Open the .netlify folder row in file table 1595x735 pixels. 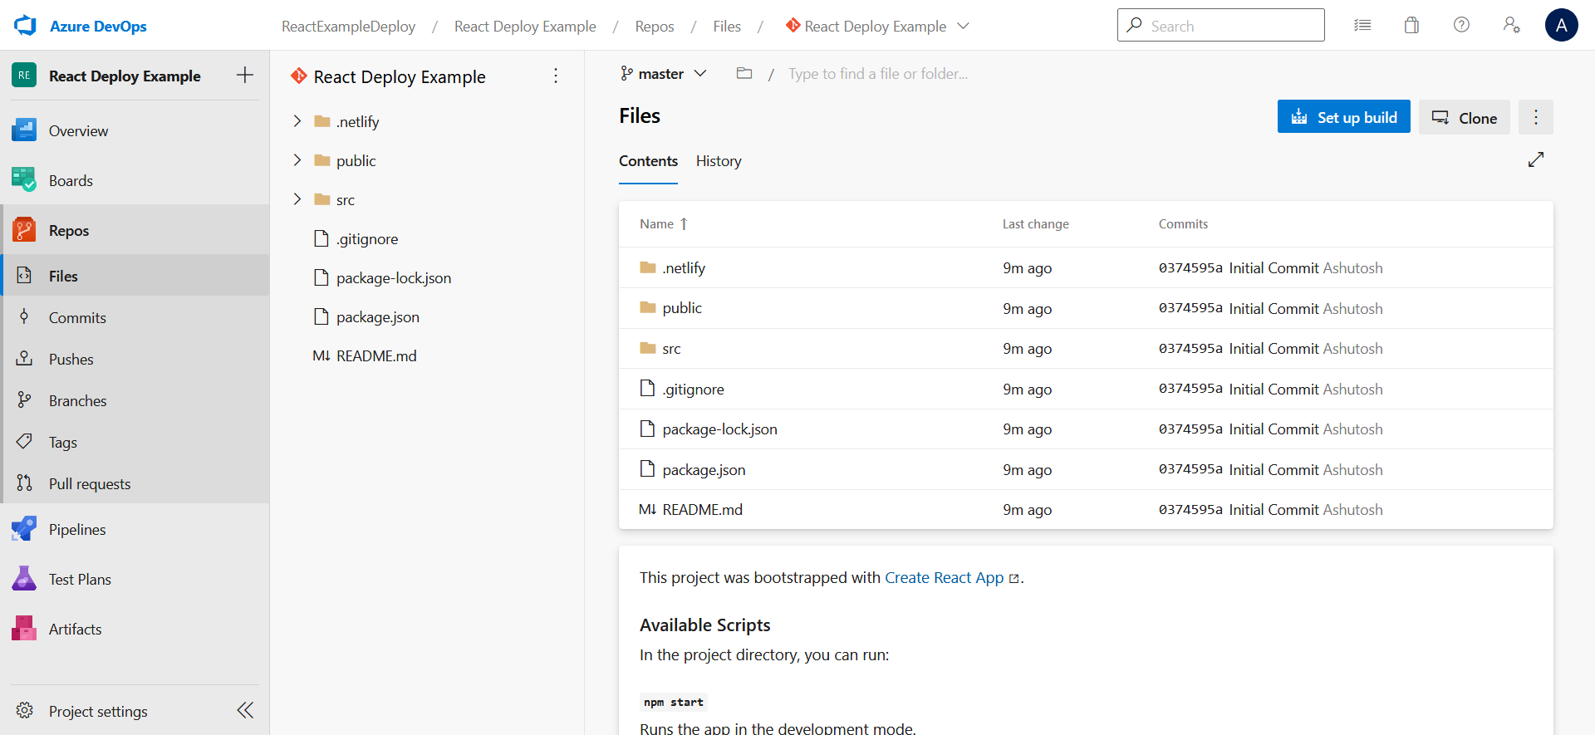pos(1086,267)
